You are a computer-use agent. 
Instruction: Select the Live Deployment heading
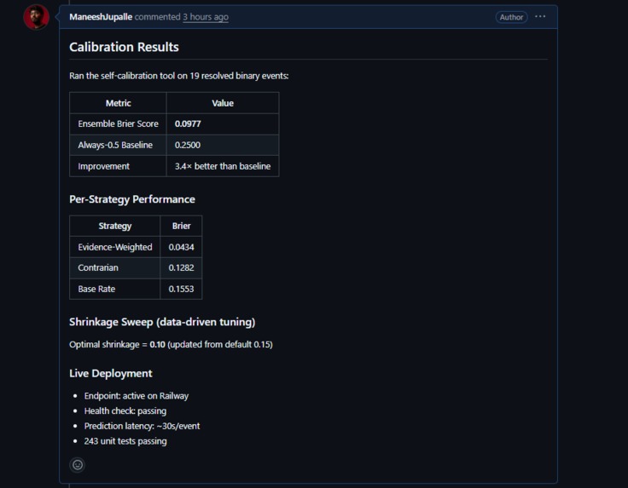pyautogui.click(x=111, y=373)
